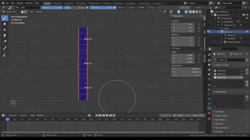250x140 pixels.
Task: Open the Edit menu
Action: coord(12,3)
